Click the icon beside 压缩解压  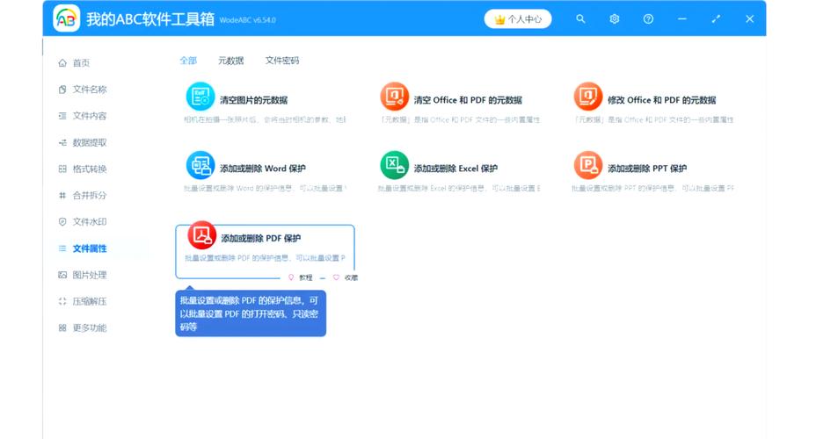tap(62, 301)
